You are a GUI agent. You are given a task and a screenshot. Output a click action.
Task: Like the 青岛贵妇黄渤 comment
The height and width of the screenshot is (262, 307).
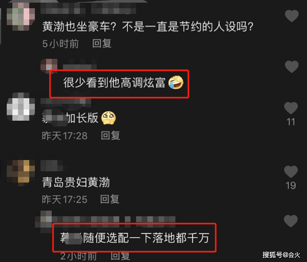coord(291,172)
